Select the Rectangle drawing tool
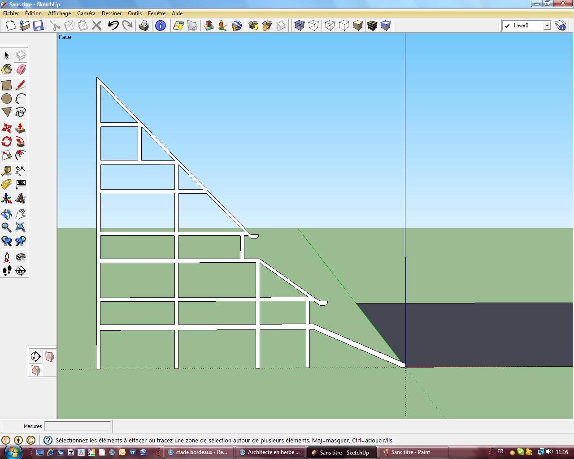 click(7, 85)
